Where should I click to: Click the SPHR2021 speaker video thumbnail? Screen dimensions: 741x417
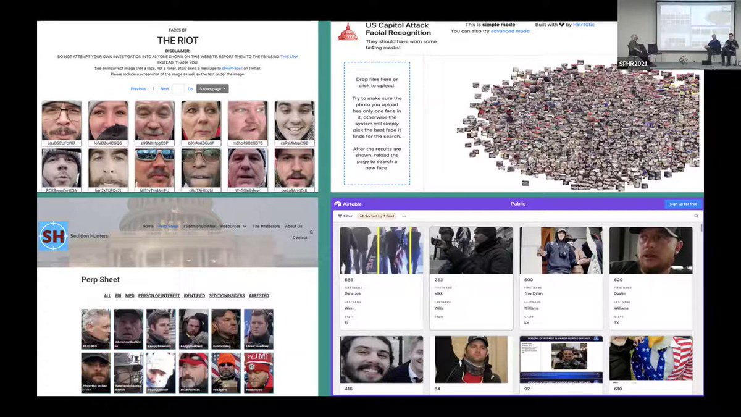pos(678,34)
